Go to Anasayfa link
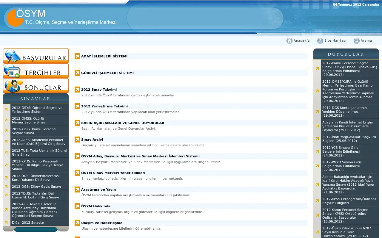Screen dimensions: 382x238 302,41
